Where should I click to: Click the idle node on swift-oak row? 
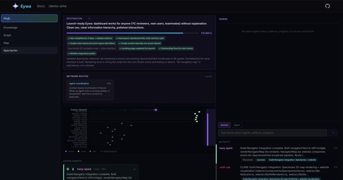pos(122,123)
